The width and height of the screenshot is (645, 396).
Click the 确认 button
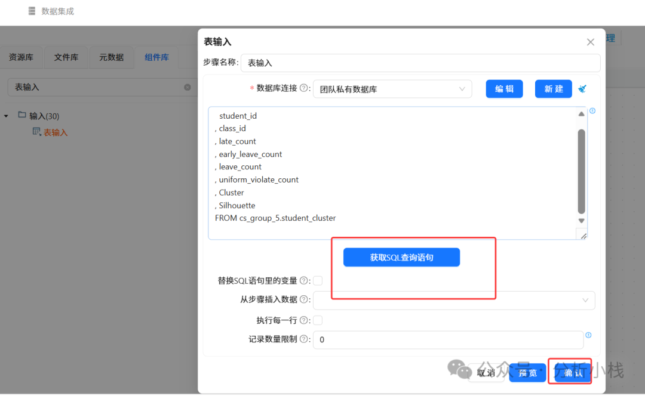(573, 373)
